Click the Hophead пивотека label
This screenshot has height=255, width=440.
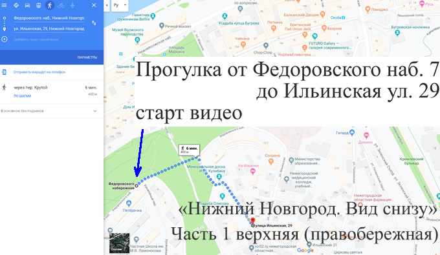294,55
